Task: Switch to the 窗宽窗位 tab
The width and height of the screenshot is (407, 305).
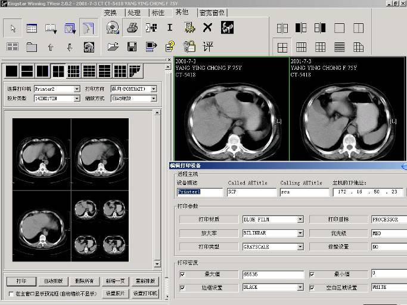Action: click(x=212, y=13)
